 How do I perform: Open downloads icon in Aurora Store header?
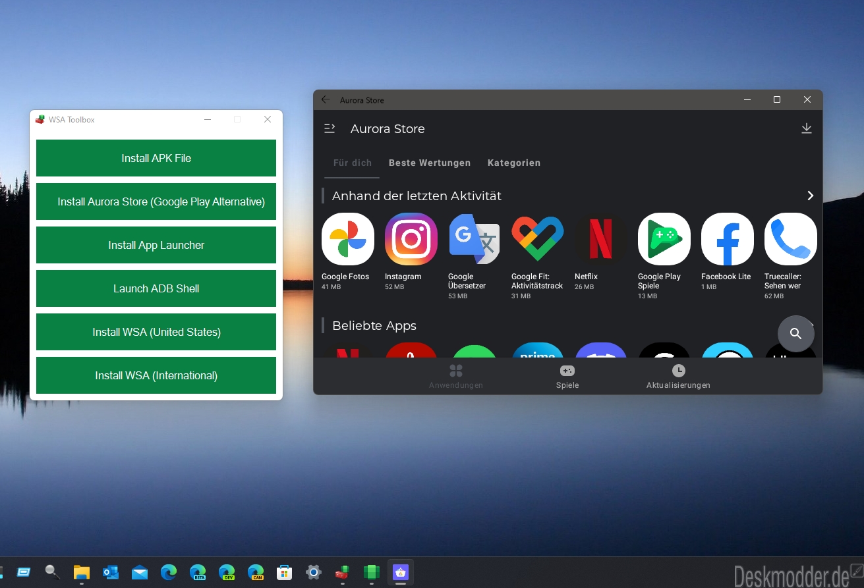pyautogui.click(x=807, y=128)
